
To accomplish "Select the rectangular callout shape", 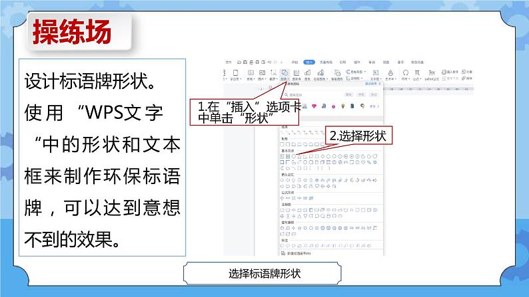I will 282,246.
